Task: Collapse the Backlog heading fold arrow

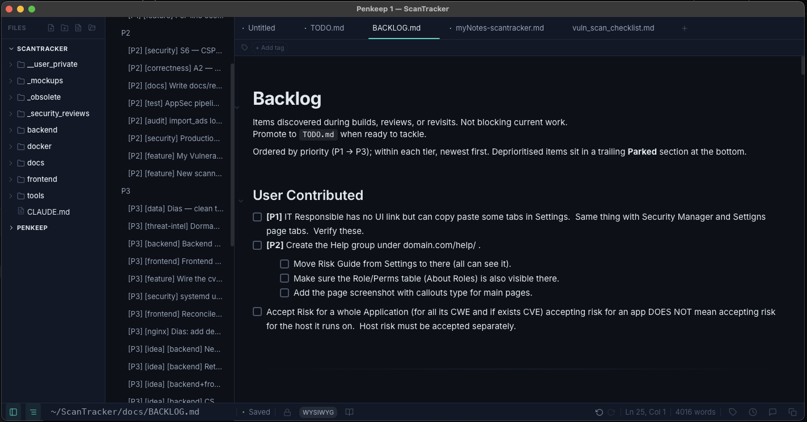Action: (x=237, y=107)
